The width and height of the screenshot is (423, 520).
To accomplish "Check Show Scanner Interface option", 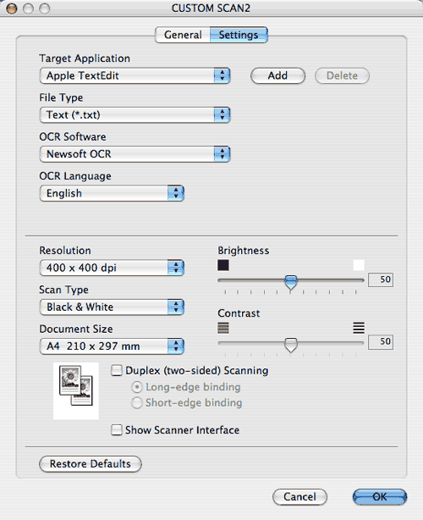I will pyautogui.click(x=116, y=429).
